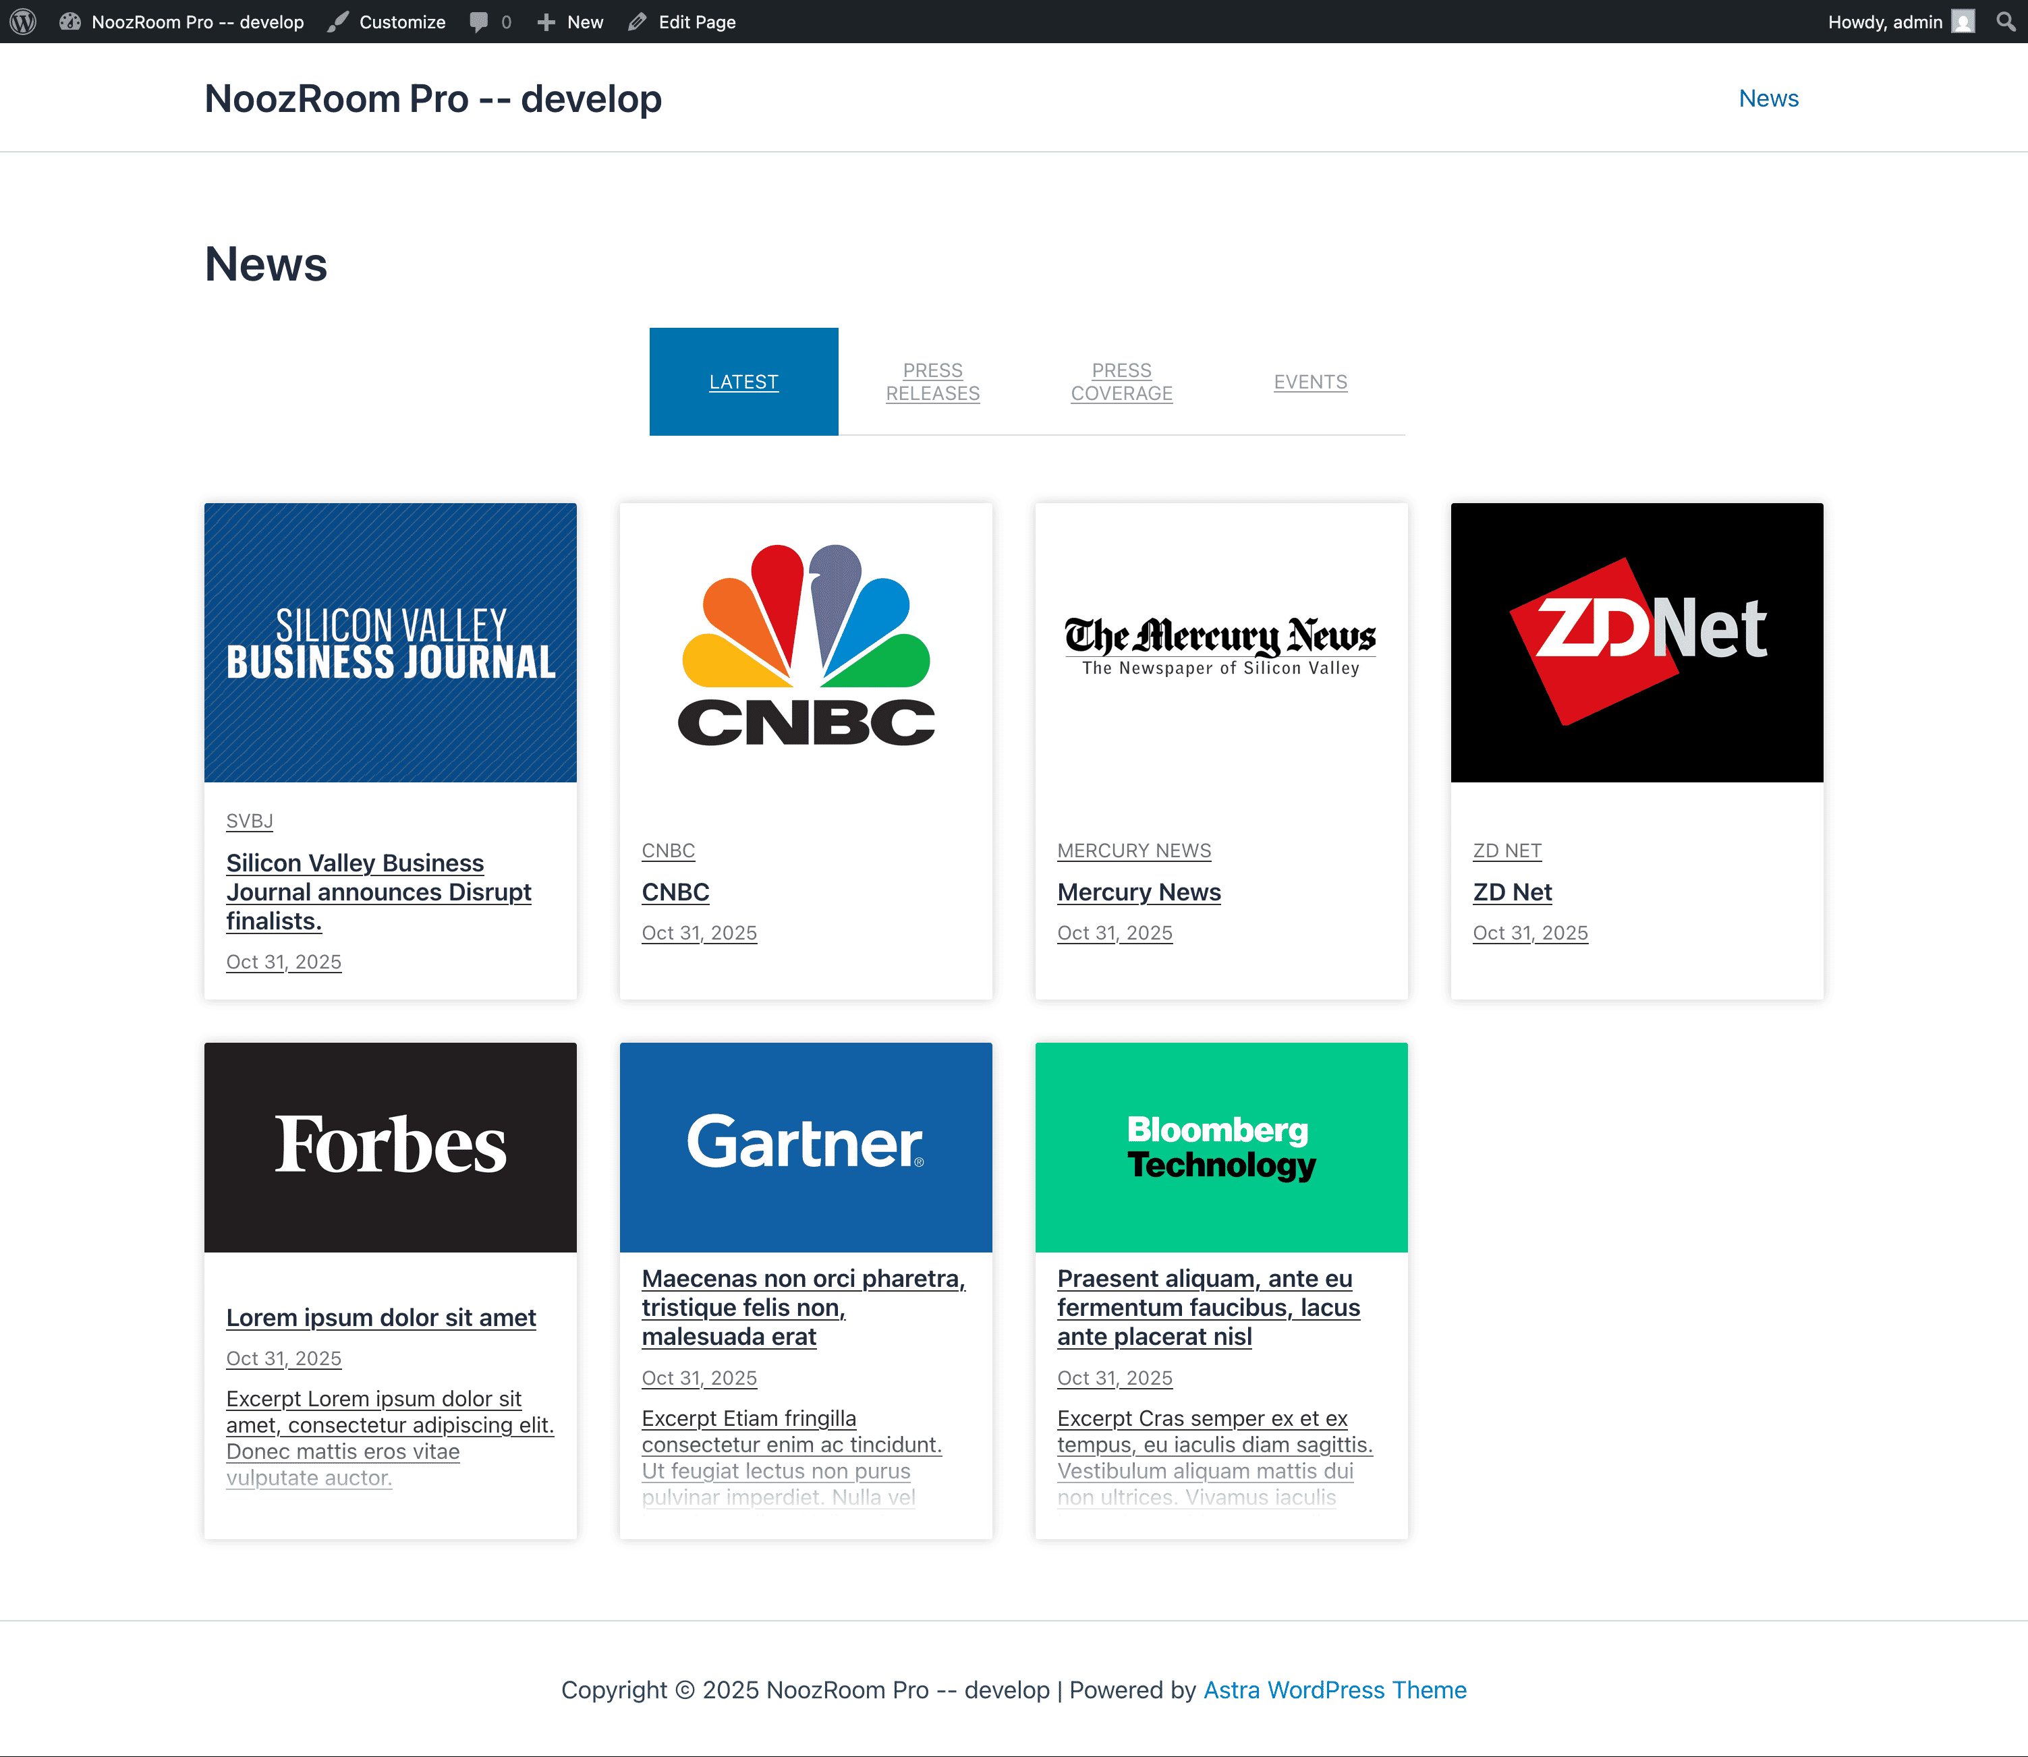Open the Howdy, admin account menu
Screen dimensions: 2028x1757
[x=1885, y=21]
